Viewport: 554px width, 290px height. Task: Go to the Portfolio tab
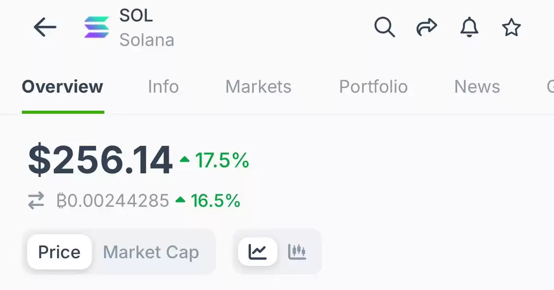click(x=373, y=87)
